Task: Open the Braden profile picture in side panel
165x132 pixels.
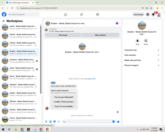Action: tap(142, 25)
